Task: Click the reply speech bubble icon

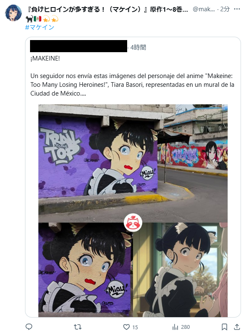Action: click(x=29, y=327)
